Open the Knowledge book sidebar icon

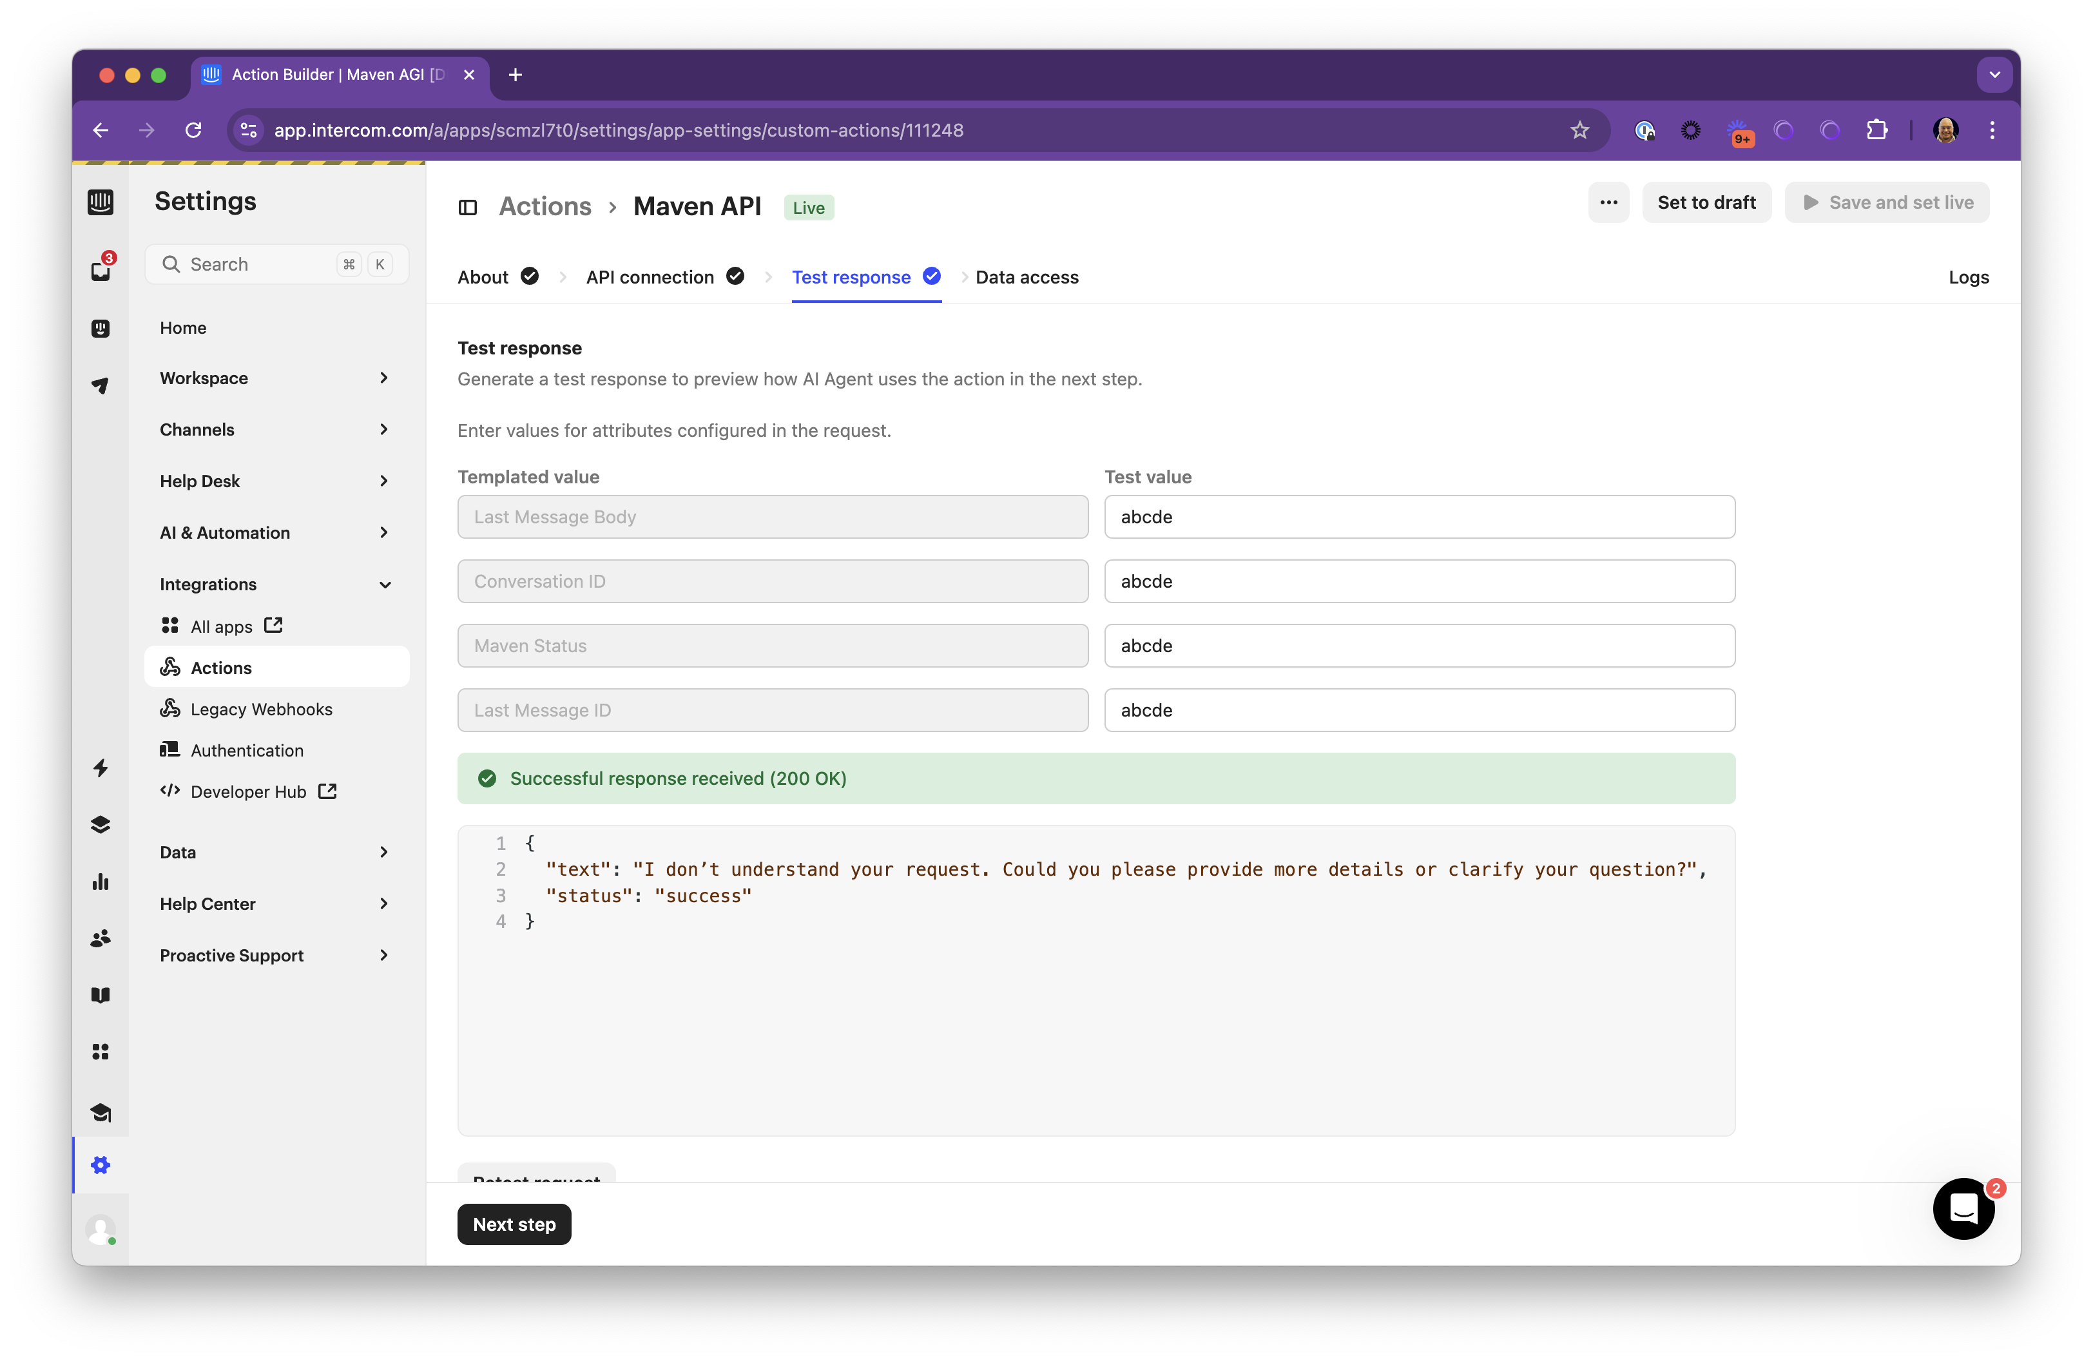click(x=101, y=995)
